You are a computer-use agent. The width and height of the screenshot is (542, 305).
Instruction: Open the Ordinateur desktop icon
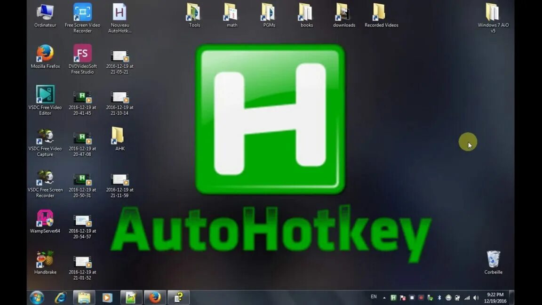click(45, 16)
